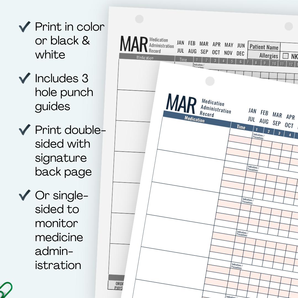Select the AUG month on the blue page

point(264,121)
